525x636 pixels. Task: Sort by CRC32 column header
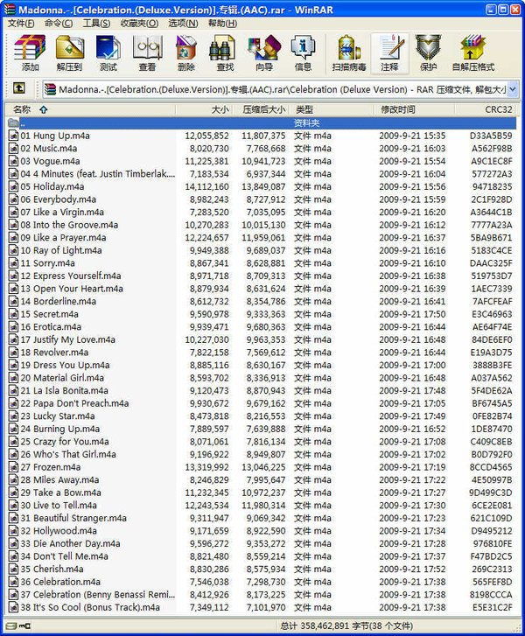tap(486, 109)
